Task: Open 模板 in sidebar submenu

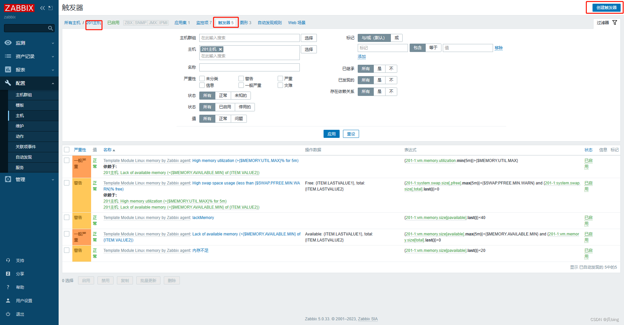Action: tap(20, 105)
